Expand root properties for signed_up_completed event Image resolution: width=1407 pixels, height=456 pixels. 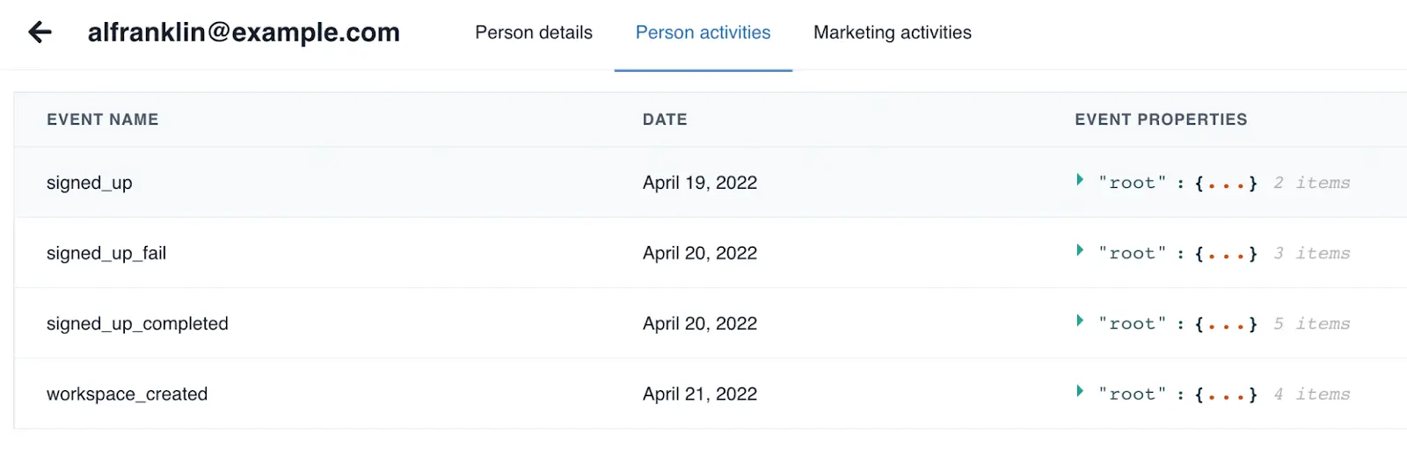[1080, 321]
